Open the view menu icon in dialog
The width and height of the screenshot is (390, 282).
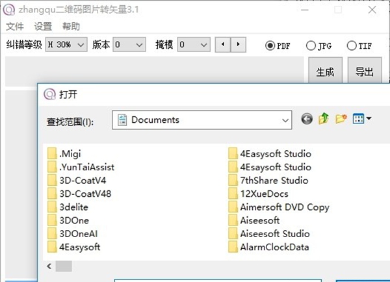tap(358, 119)
